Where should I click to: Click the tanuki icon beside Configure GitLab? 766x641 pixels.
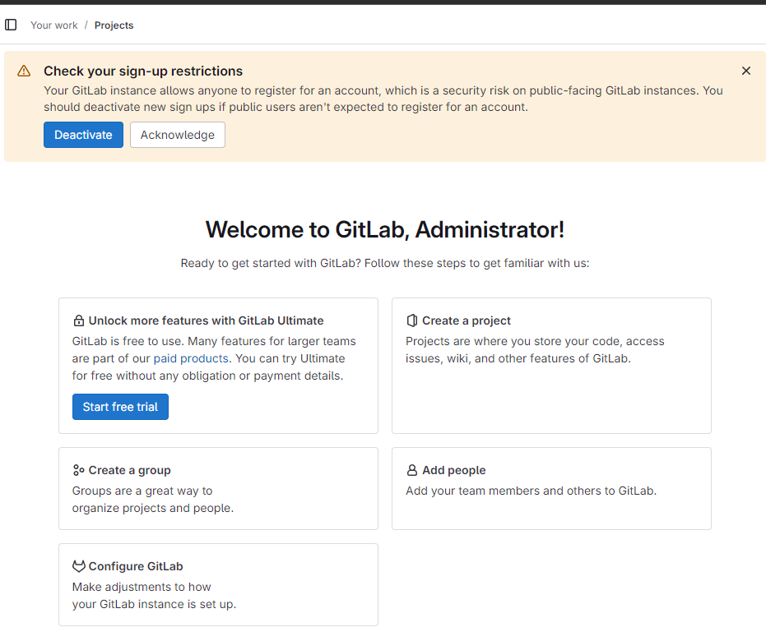click(79, 566)
